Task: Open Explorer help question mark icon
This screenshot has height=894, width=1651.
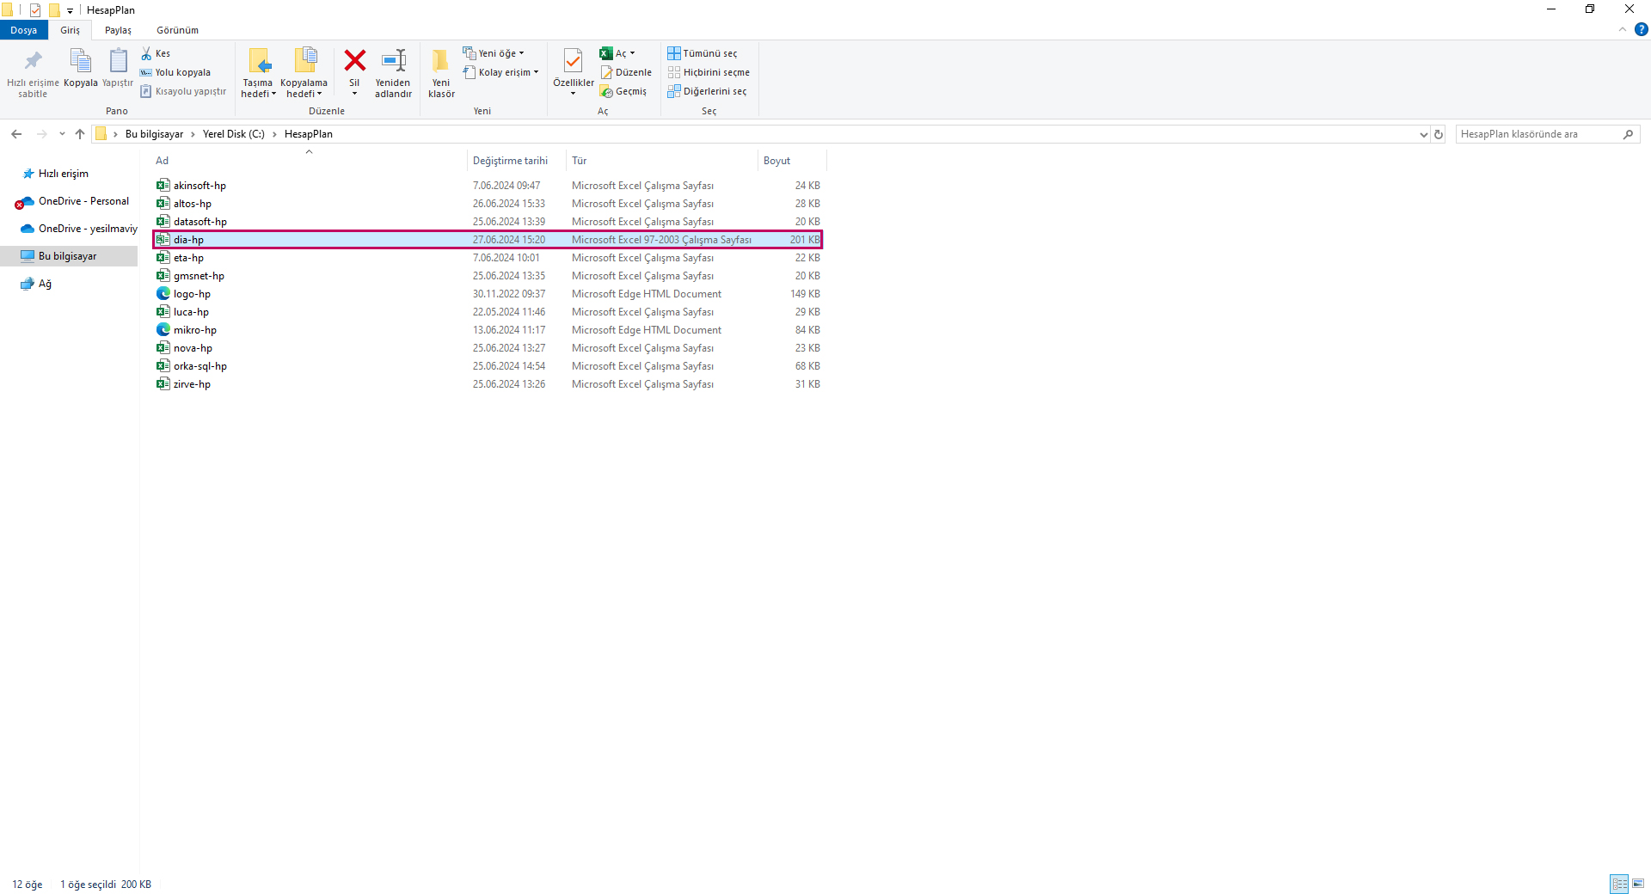Action: coord(1641,29)
